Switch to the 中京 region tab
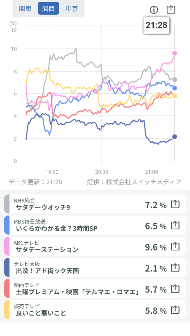Viewport: 190px width, 336px height. 72,8
